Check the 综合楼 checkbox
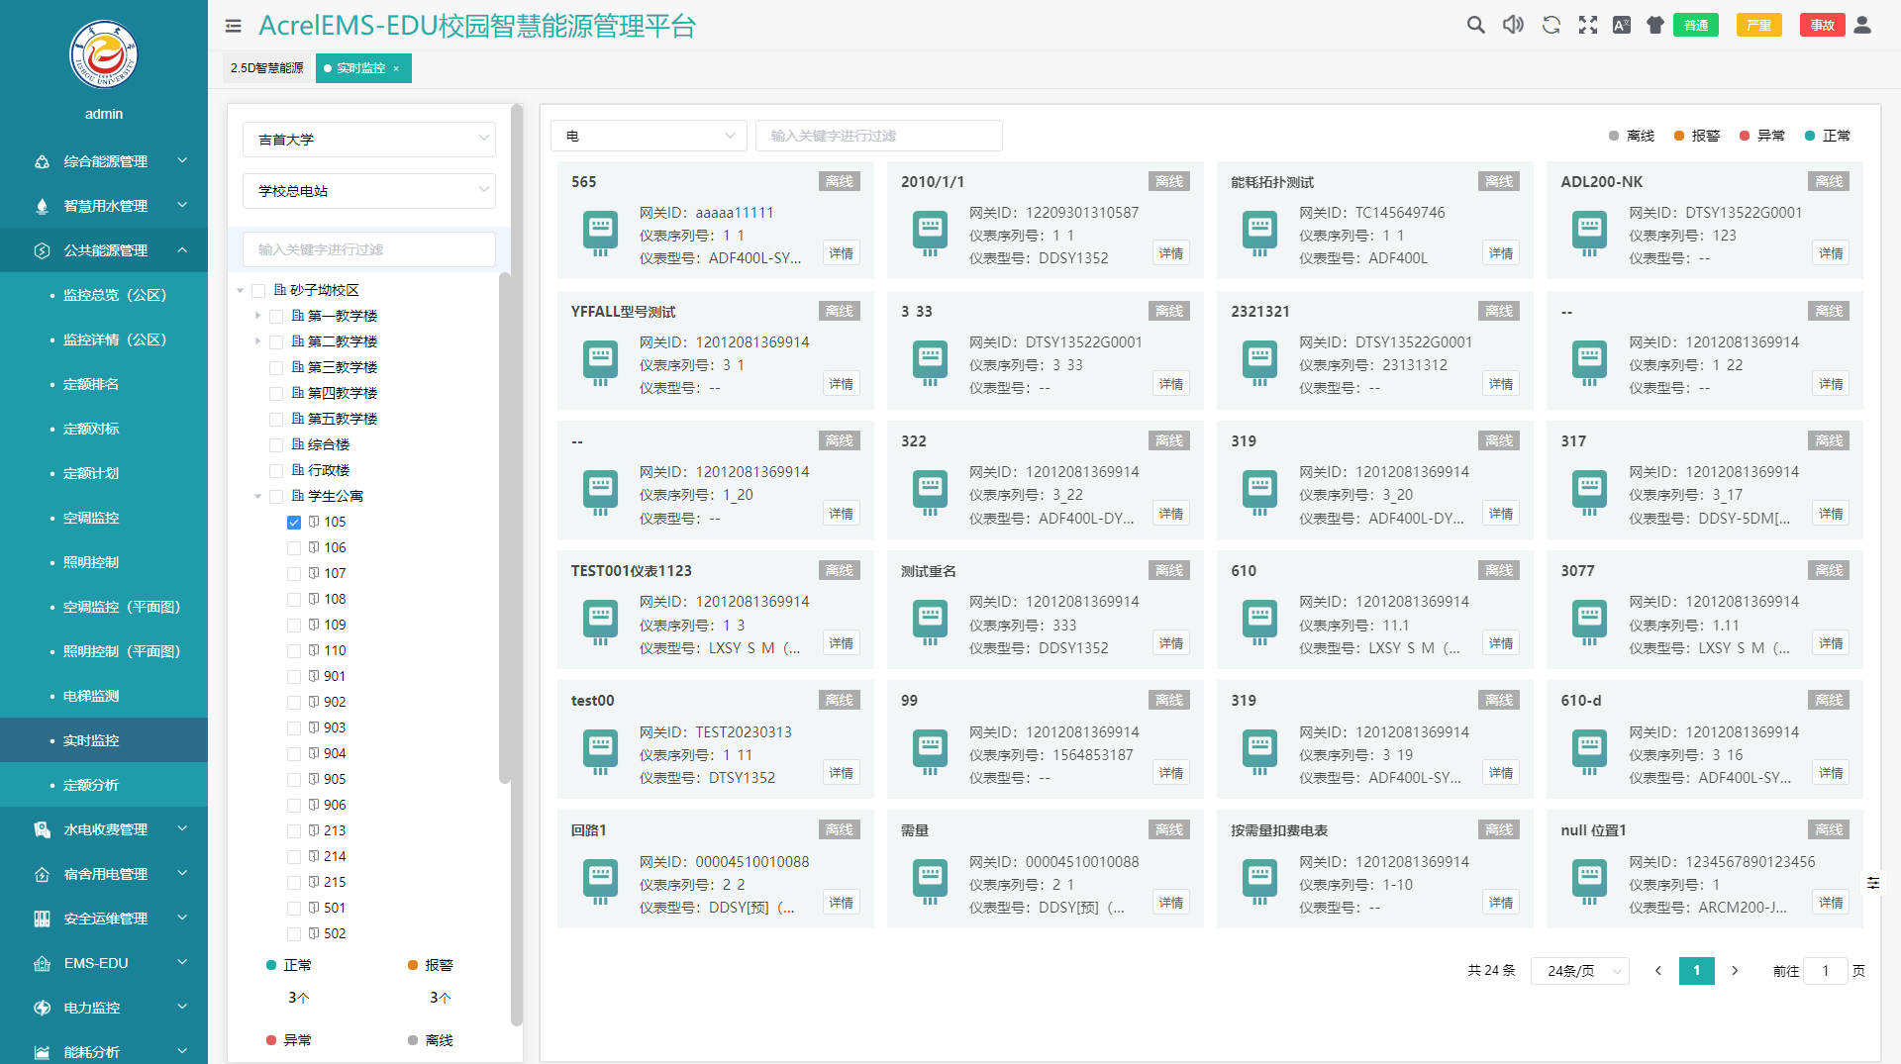The height and width of the screenshot is (1064, 1901). coord(276,445)
